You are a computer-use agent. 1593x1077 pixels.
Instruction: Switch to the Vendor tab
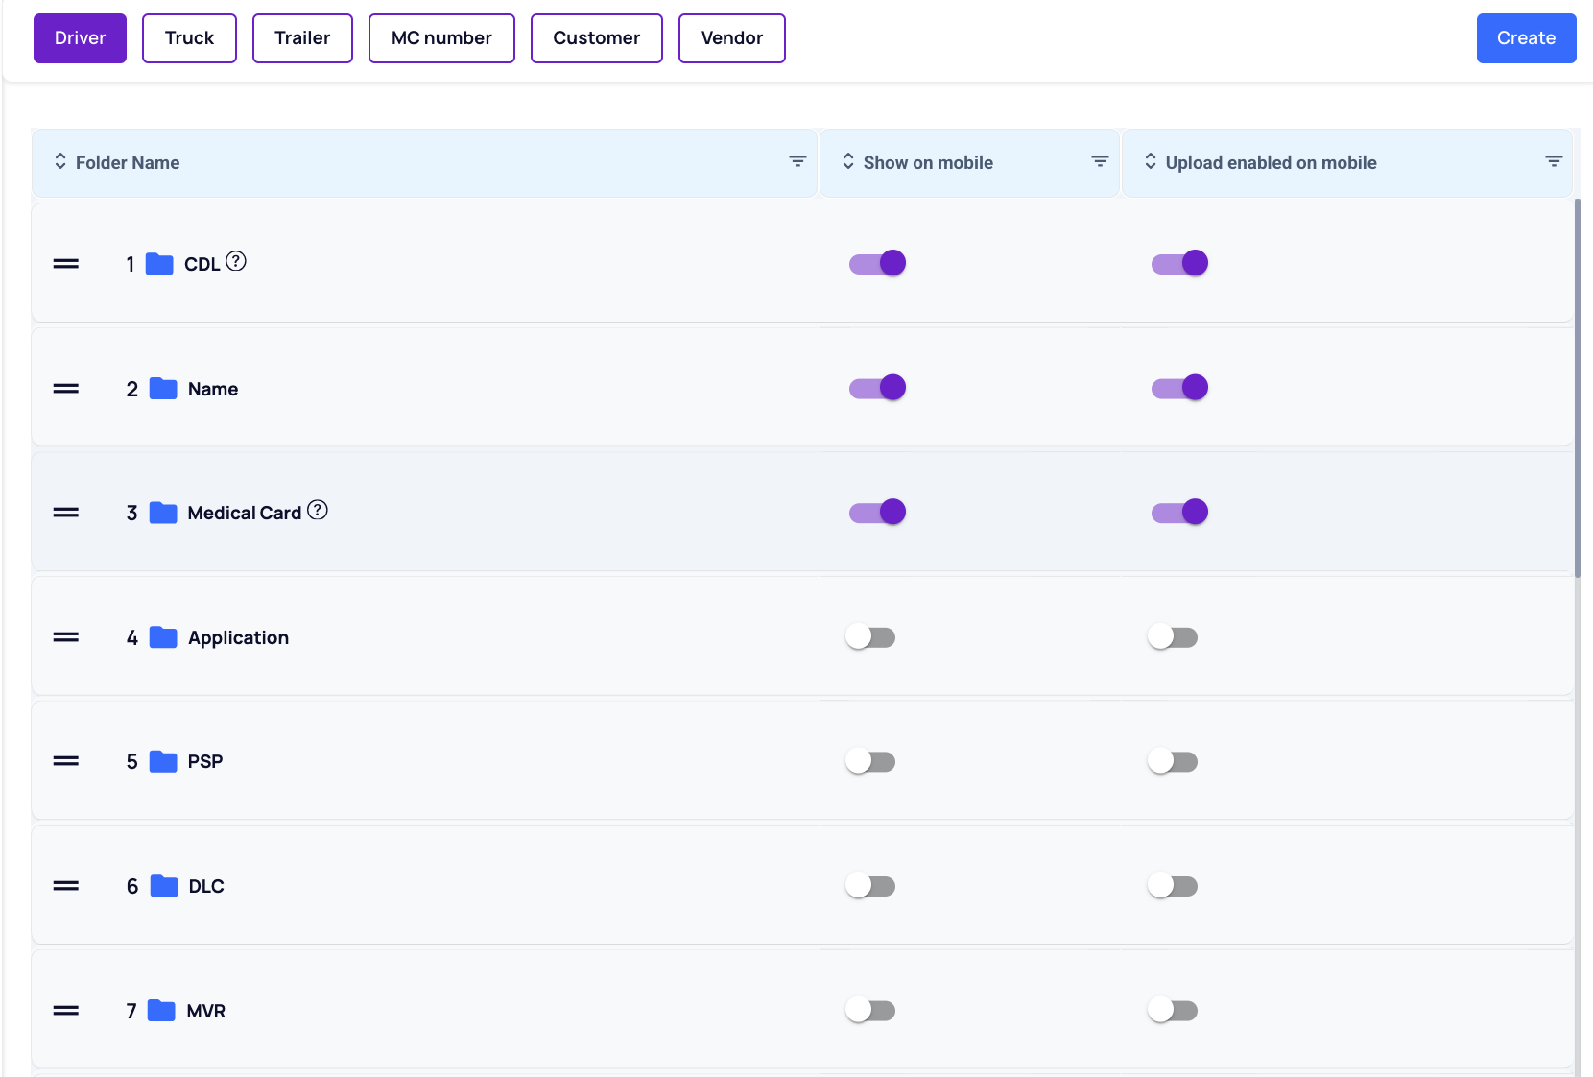pyautogui.click(x=732, y=38)
